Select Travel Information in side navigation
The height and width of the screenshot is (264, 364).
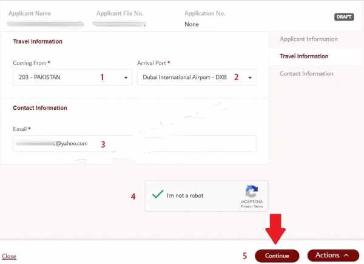pos(304,56)
